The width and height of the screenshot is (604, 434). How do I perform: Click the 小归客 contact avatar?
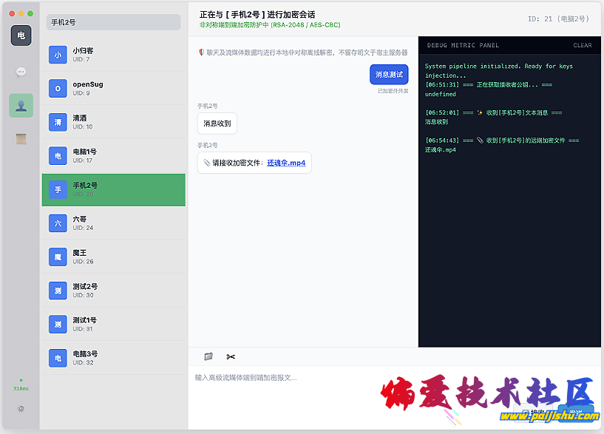coord(58,55)
